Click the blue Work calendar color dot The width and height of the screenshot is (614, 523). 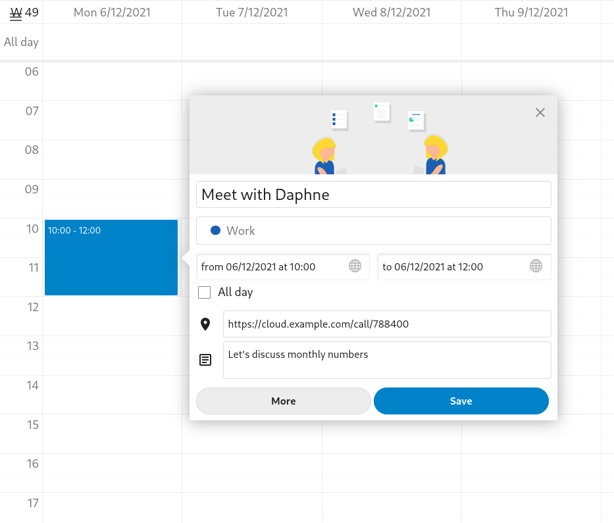tap(215, 230)
